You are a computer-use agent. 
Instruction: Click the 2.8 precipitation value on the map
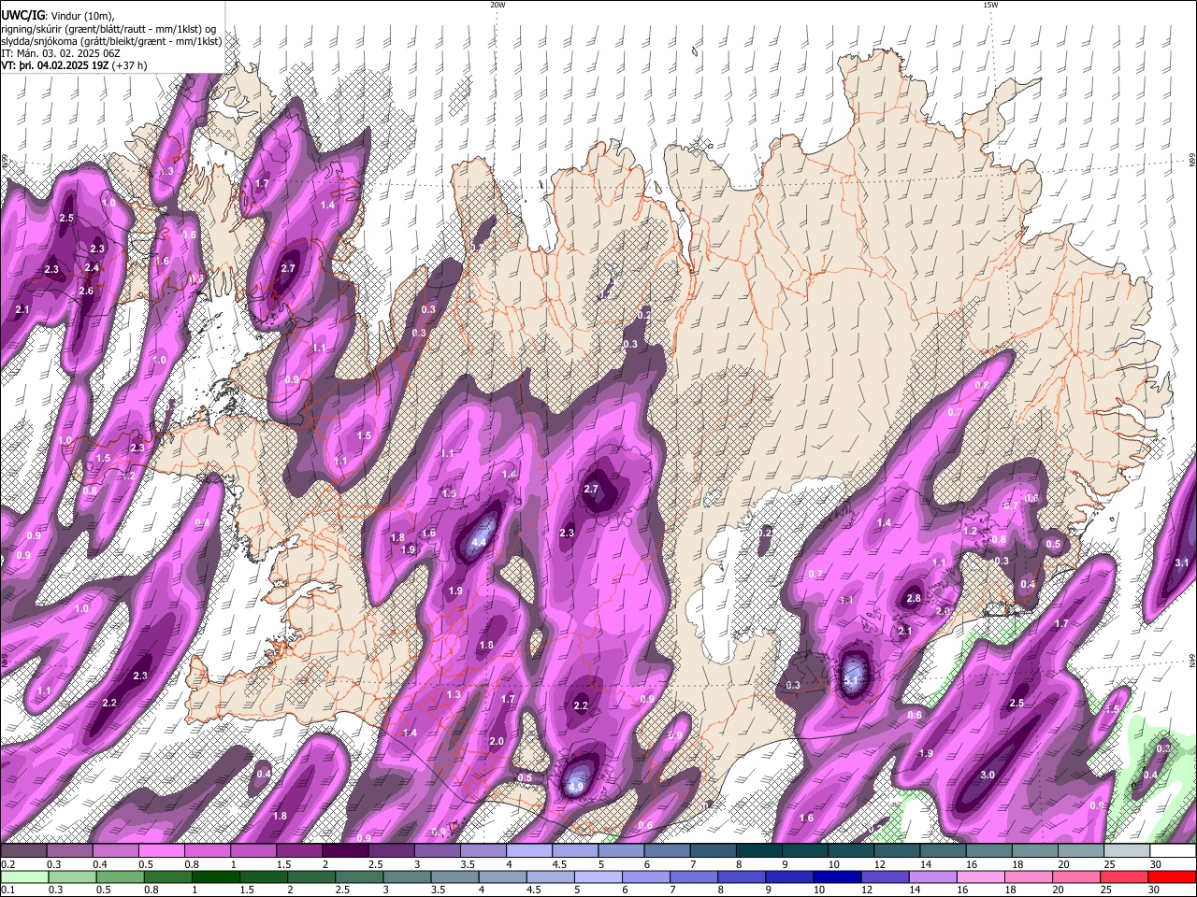914,598
